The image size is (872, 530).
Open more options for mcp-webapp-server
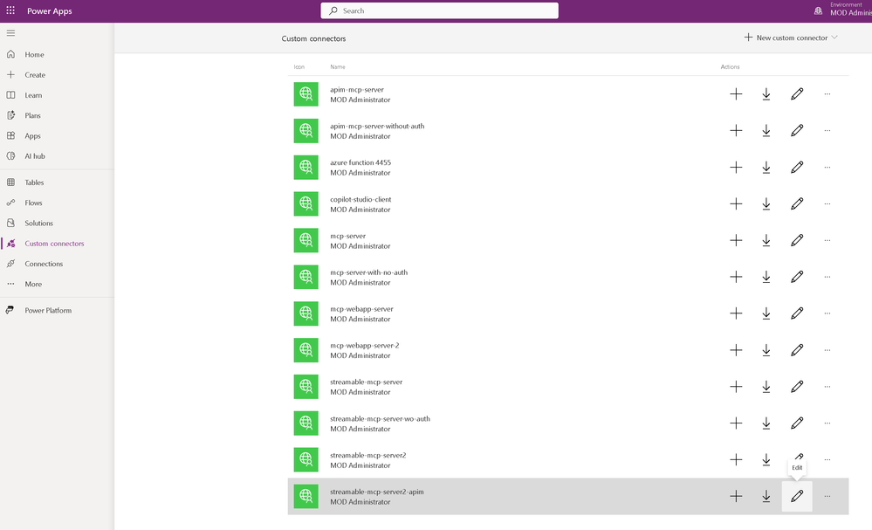(827, 313)
